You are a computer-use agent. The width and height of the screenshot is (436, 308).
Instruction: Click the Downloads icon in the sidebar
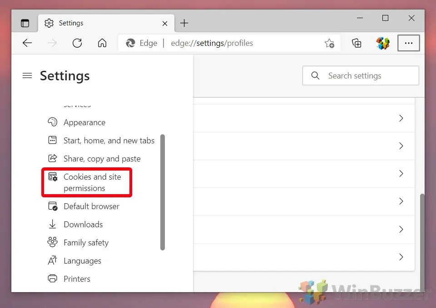click(x=53, y=224)
